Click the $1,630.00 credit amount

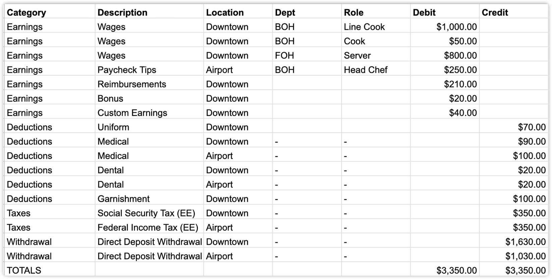coord(525,242)
